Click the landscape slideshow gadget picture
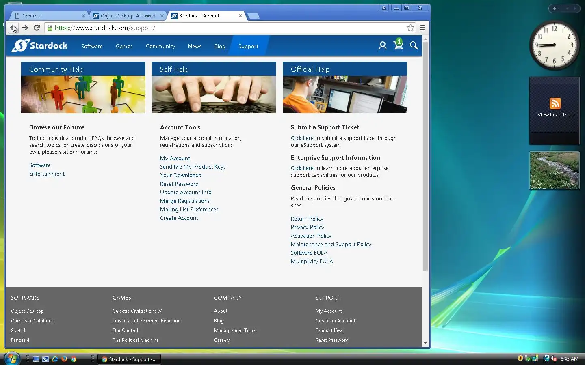The height and width of the screenshot is (365, 585). coord(554,170)
